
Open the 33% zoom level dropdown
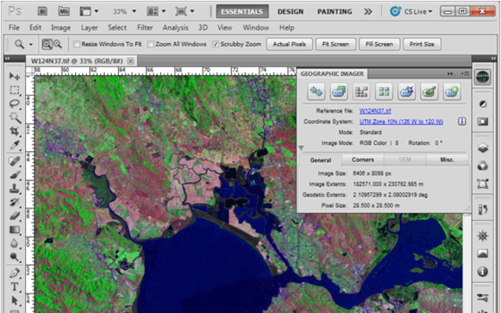[125, 12]
